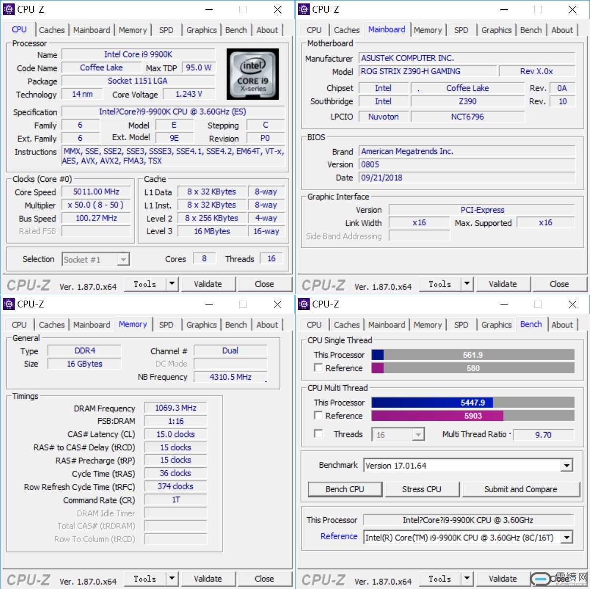590x589 pixels.
Task: Open the Mainboard tab in the Memory window
Action: [x=91, y=325]
